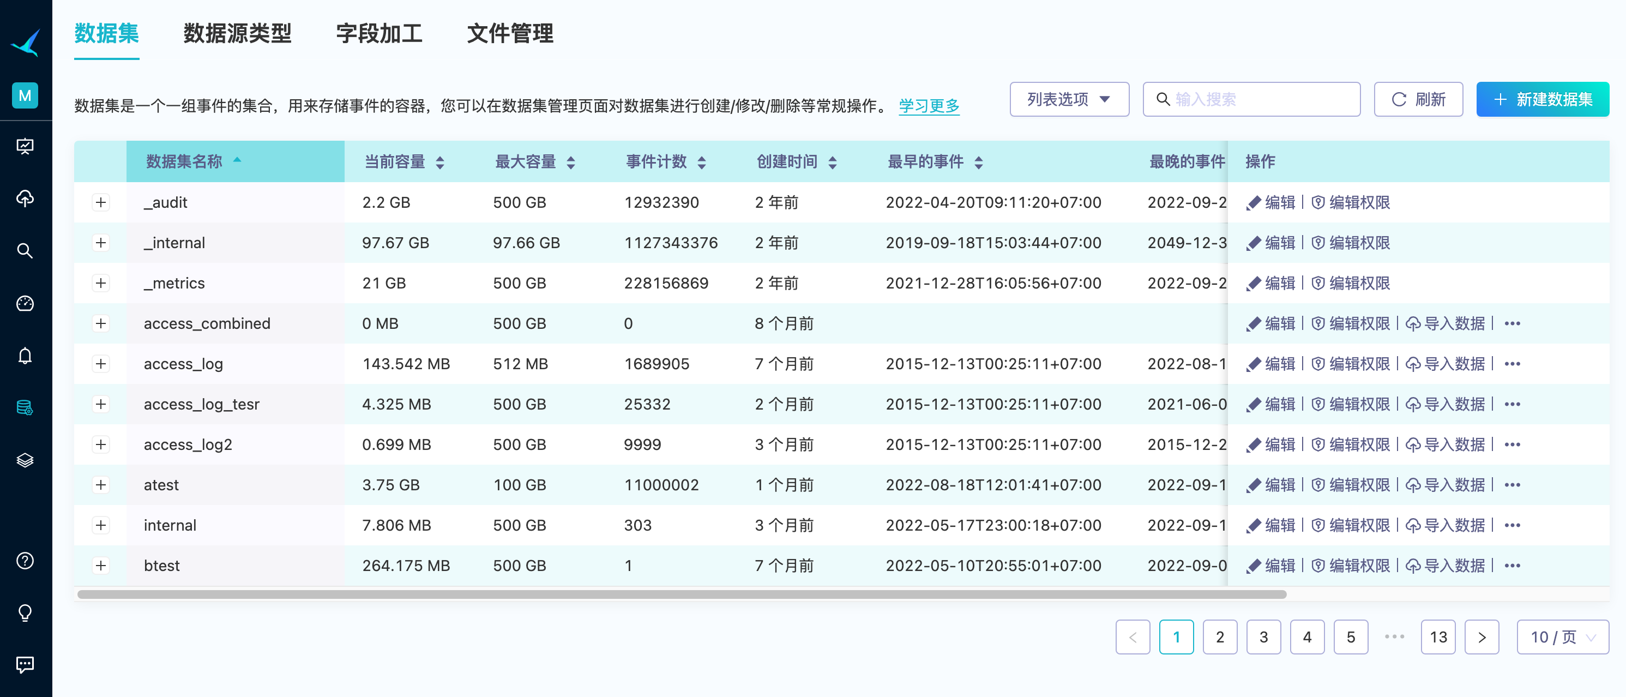Go to page 5
Image resolution: width=1626 pixels, height=697 pixels.
(1351, 637)
